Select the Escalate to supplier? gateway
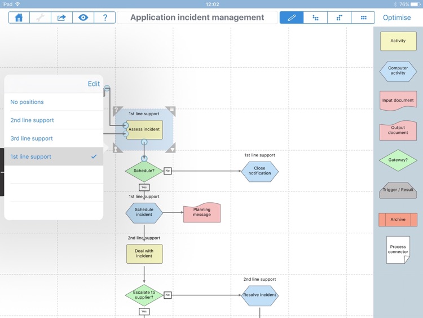Screen dimensions: 423x318 point(144,295)
